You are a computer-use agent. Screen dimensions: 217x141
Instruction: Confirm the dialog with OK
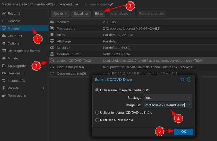[x=184, y=132]
